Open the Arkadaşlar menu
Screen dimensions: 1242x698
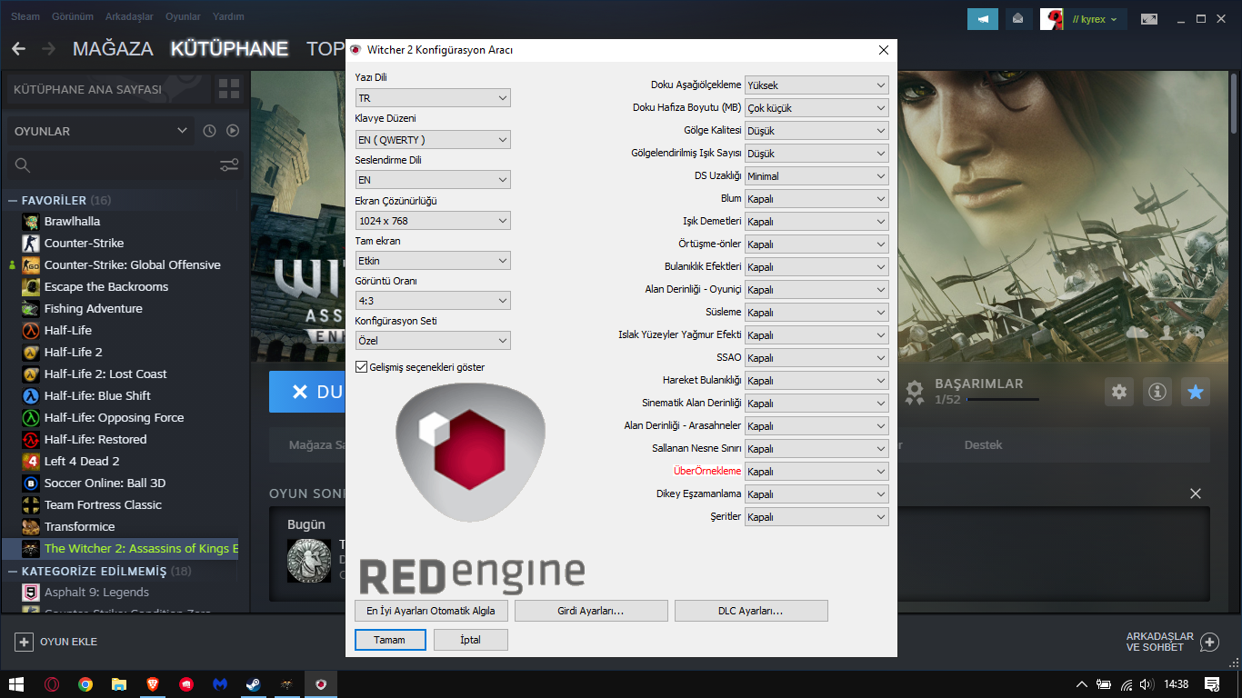pos(128,16)
